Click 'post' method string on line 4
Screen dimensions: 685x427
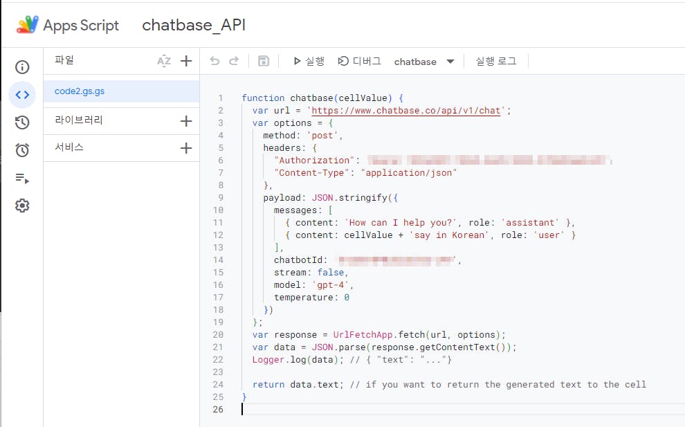322,136
